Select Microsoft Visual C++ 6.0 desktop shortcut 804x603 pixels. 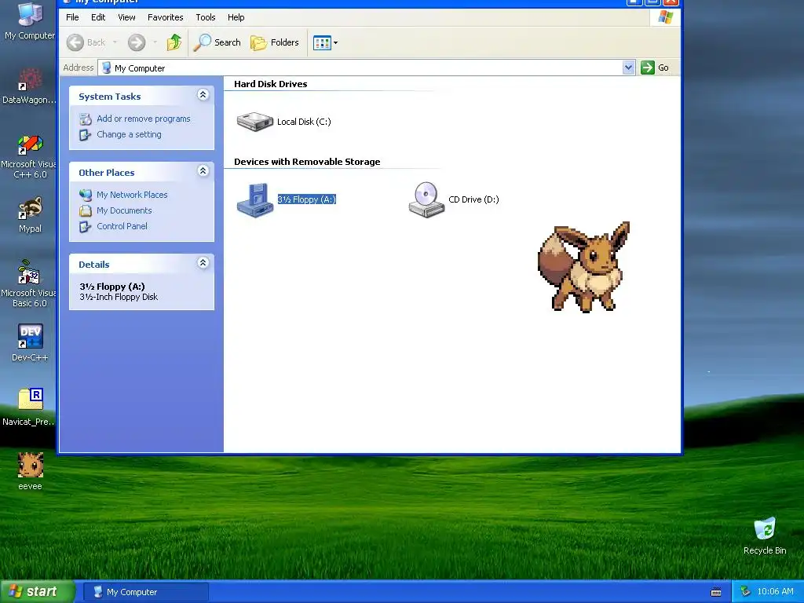tap(30, 157)
